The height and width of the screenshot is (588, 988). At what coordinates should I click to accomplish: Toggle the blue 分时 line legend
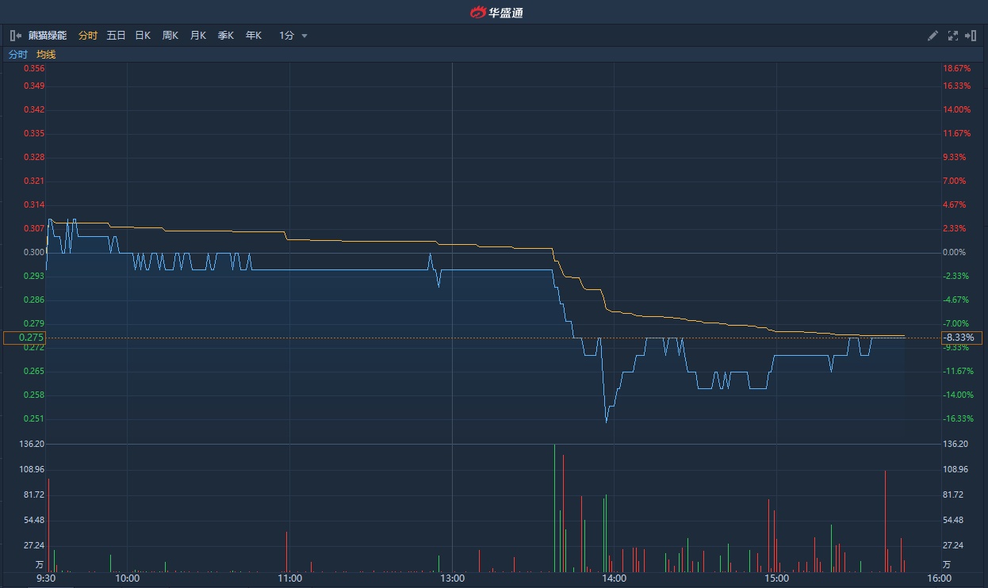[17, 55]
